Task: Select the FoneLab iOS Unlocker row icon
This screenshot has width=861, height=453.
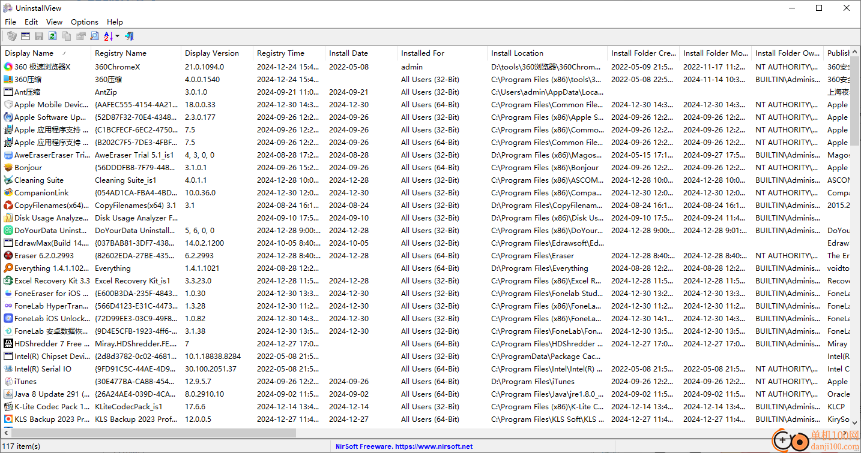Action: click(8, 319)
